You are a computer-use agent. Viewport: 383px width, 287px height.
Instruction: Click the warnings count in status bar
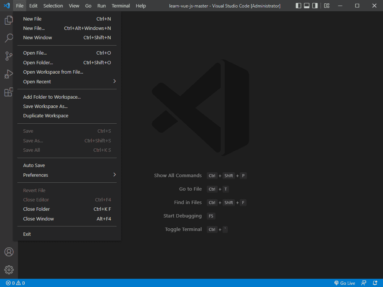pos(21,283)
